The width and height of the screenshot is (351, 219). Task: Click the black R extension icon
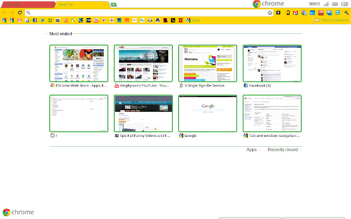[x=278, y=13]
